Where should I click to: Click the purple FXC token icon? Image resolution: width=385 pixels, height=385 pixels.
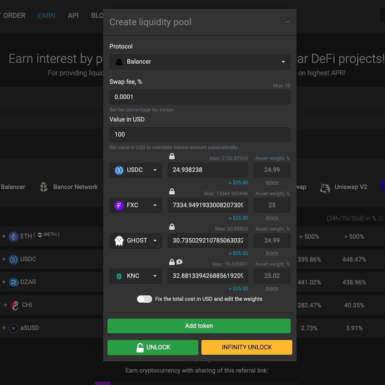pos(119,206)
